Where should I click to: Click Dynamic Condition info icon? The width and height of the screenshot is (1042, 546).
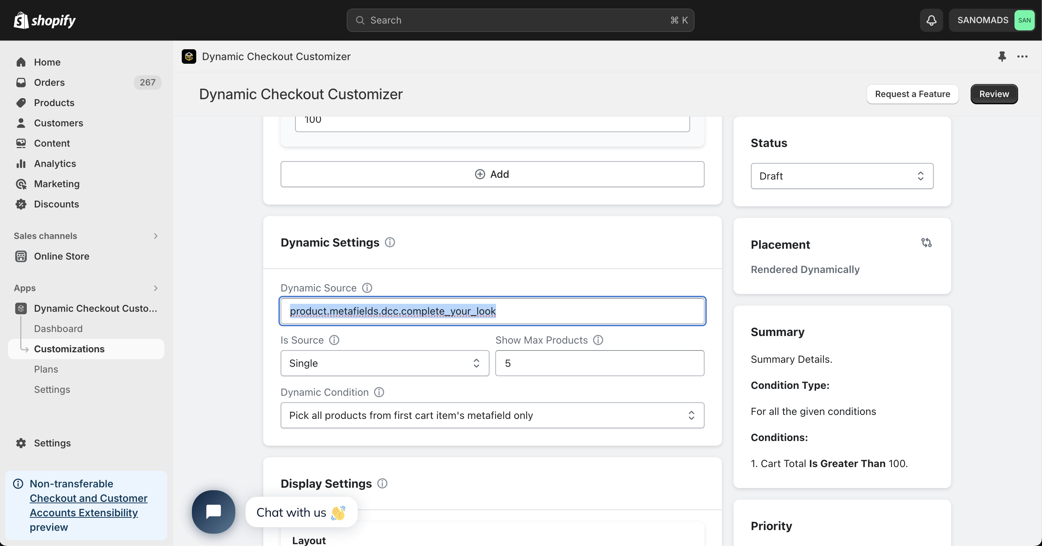click(x=379, y=392)
